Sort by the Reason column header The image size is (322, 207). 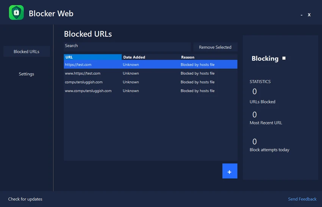208,57
